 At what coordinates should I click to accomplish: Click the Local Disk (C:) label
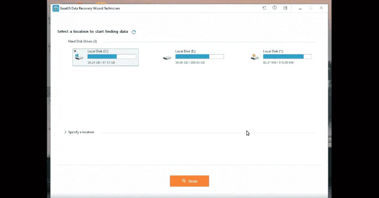pyautogui.click(x=98, y=51)
